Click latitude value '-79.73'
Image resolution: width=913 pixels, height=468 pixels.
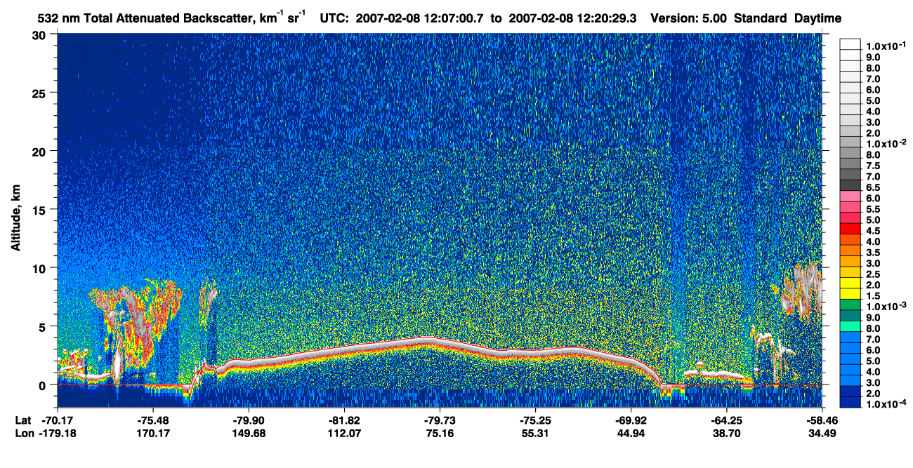tap(439, 420)
